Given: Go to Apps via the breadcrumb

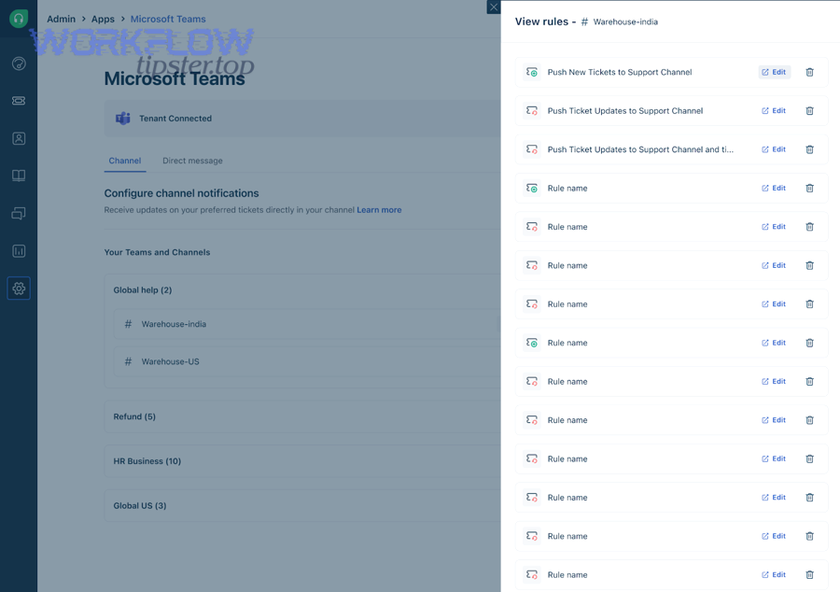Looking at the screenshot, I should point(103,19).
